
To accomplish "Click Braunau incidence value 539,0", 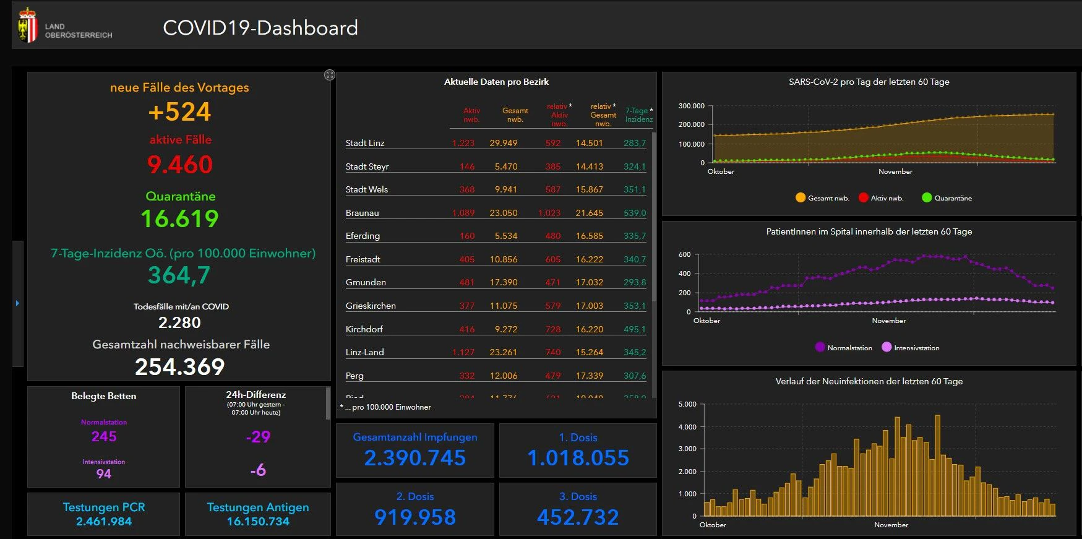I will [x=635, y=213].
